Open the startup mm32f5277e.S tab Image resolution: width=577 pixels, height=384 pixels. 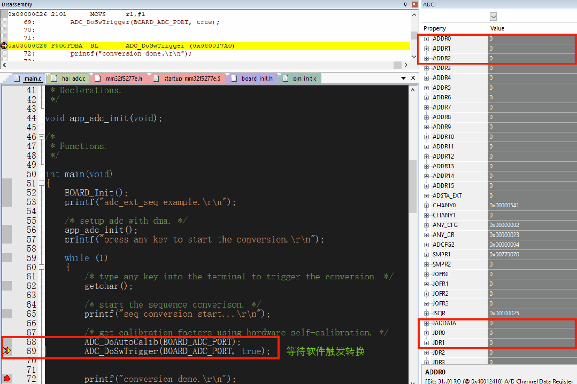187,79
